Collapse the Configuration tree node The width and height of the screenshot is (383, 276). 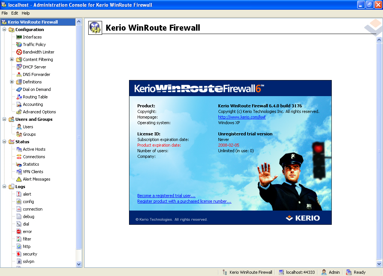tap(4, 29)
